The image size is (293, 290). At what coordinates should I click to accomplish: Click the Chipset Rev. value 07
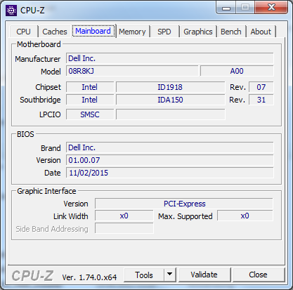(261, 87)
